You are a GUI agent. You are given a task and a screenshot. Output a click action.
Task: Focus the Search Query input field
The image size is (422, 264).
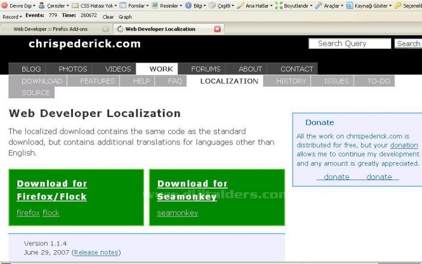click(350, 43)
